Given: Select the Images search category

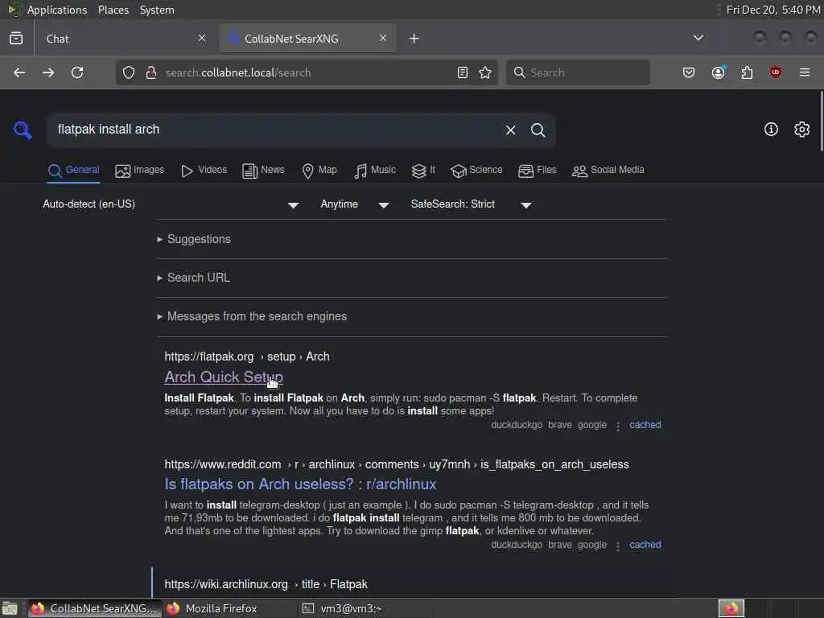Looking at the screenshot, I should point(140,171).
